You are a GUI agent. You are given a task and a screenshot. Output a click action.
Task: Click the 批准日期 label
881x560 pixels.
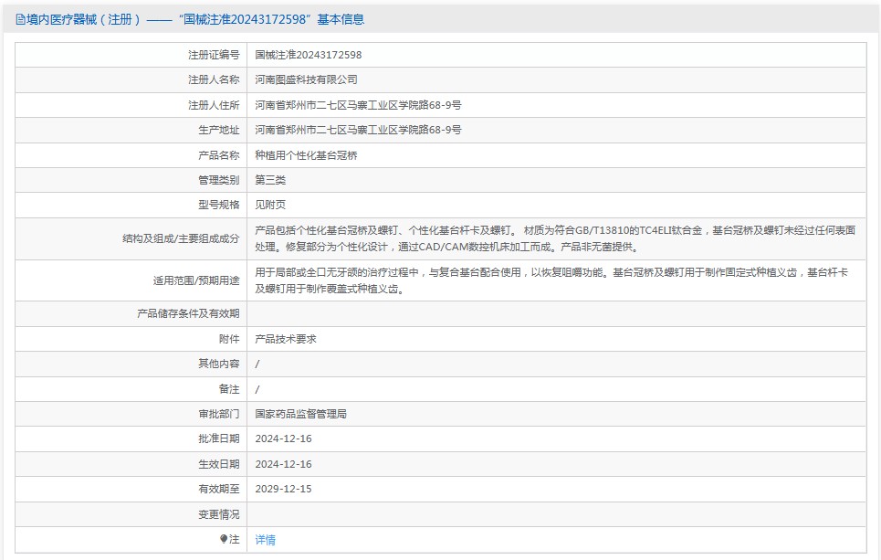click(x=218, y=438)
